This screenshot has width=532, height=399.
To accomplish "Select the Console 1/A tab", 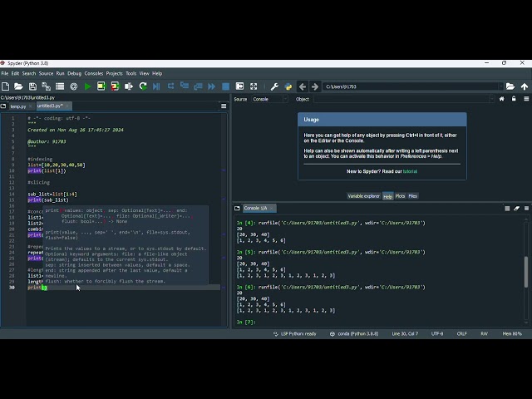I will click(x=255, y=208).
